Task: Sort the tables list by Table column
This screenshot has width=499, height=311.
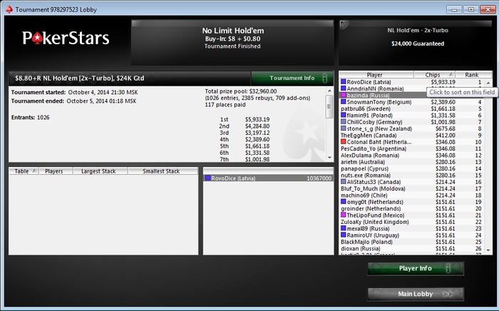Action: coord(24,171)
